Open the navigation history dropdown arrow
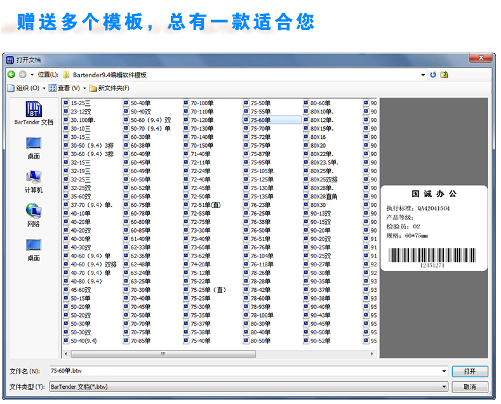 pos(32,75)
